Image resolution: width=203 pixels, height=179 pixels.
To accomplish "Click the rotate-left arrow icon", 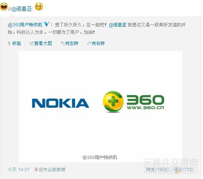I will pos(63,43).
